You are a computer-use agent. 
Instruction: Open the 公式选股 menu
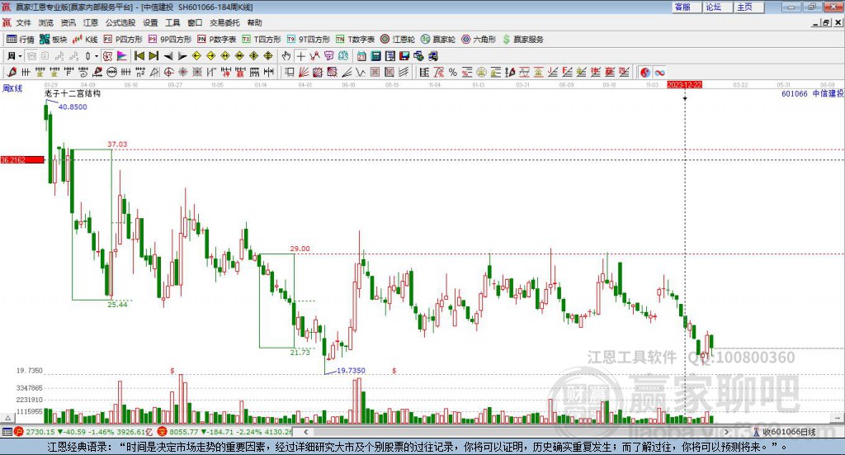coord(120,22)
